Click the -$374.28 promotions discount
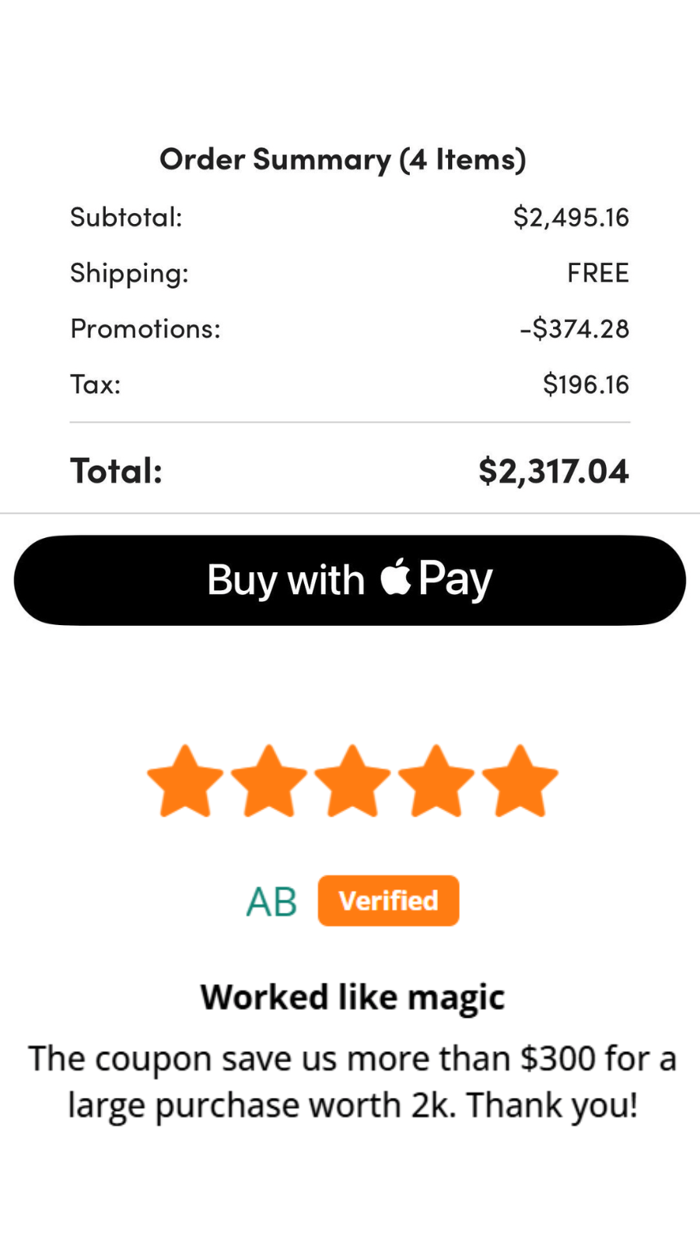The image size is (700, 1244). coord(574,329)
